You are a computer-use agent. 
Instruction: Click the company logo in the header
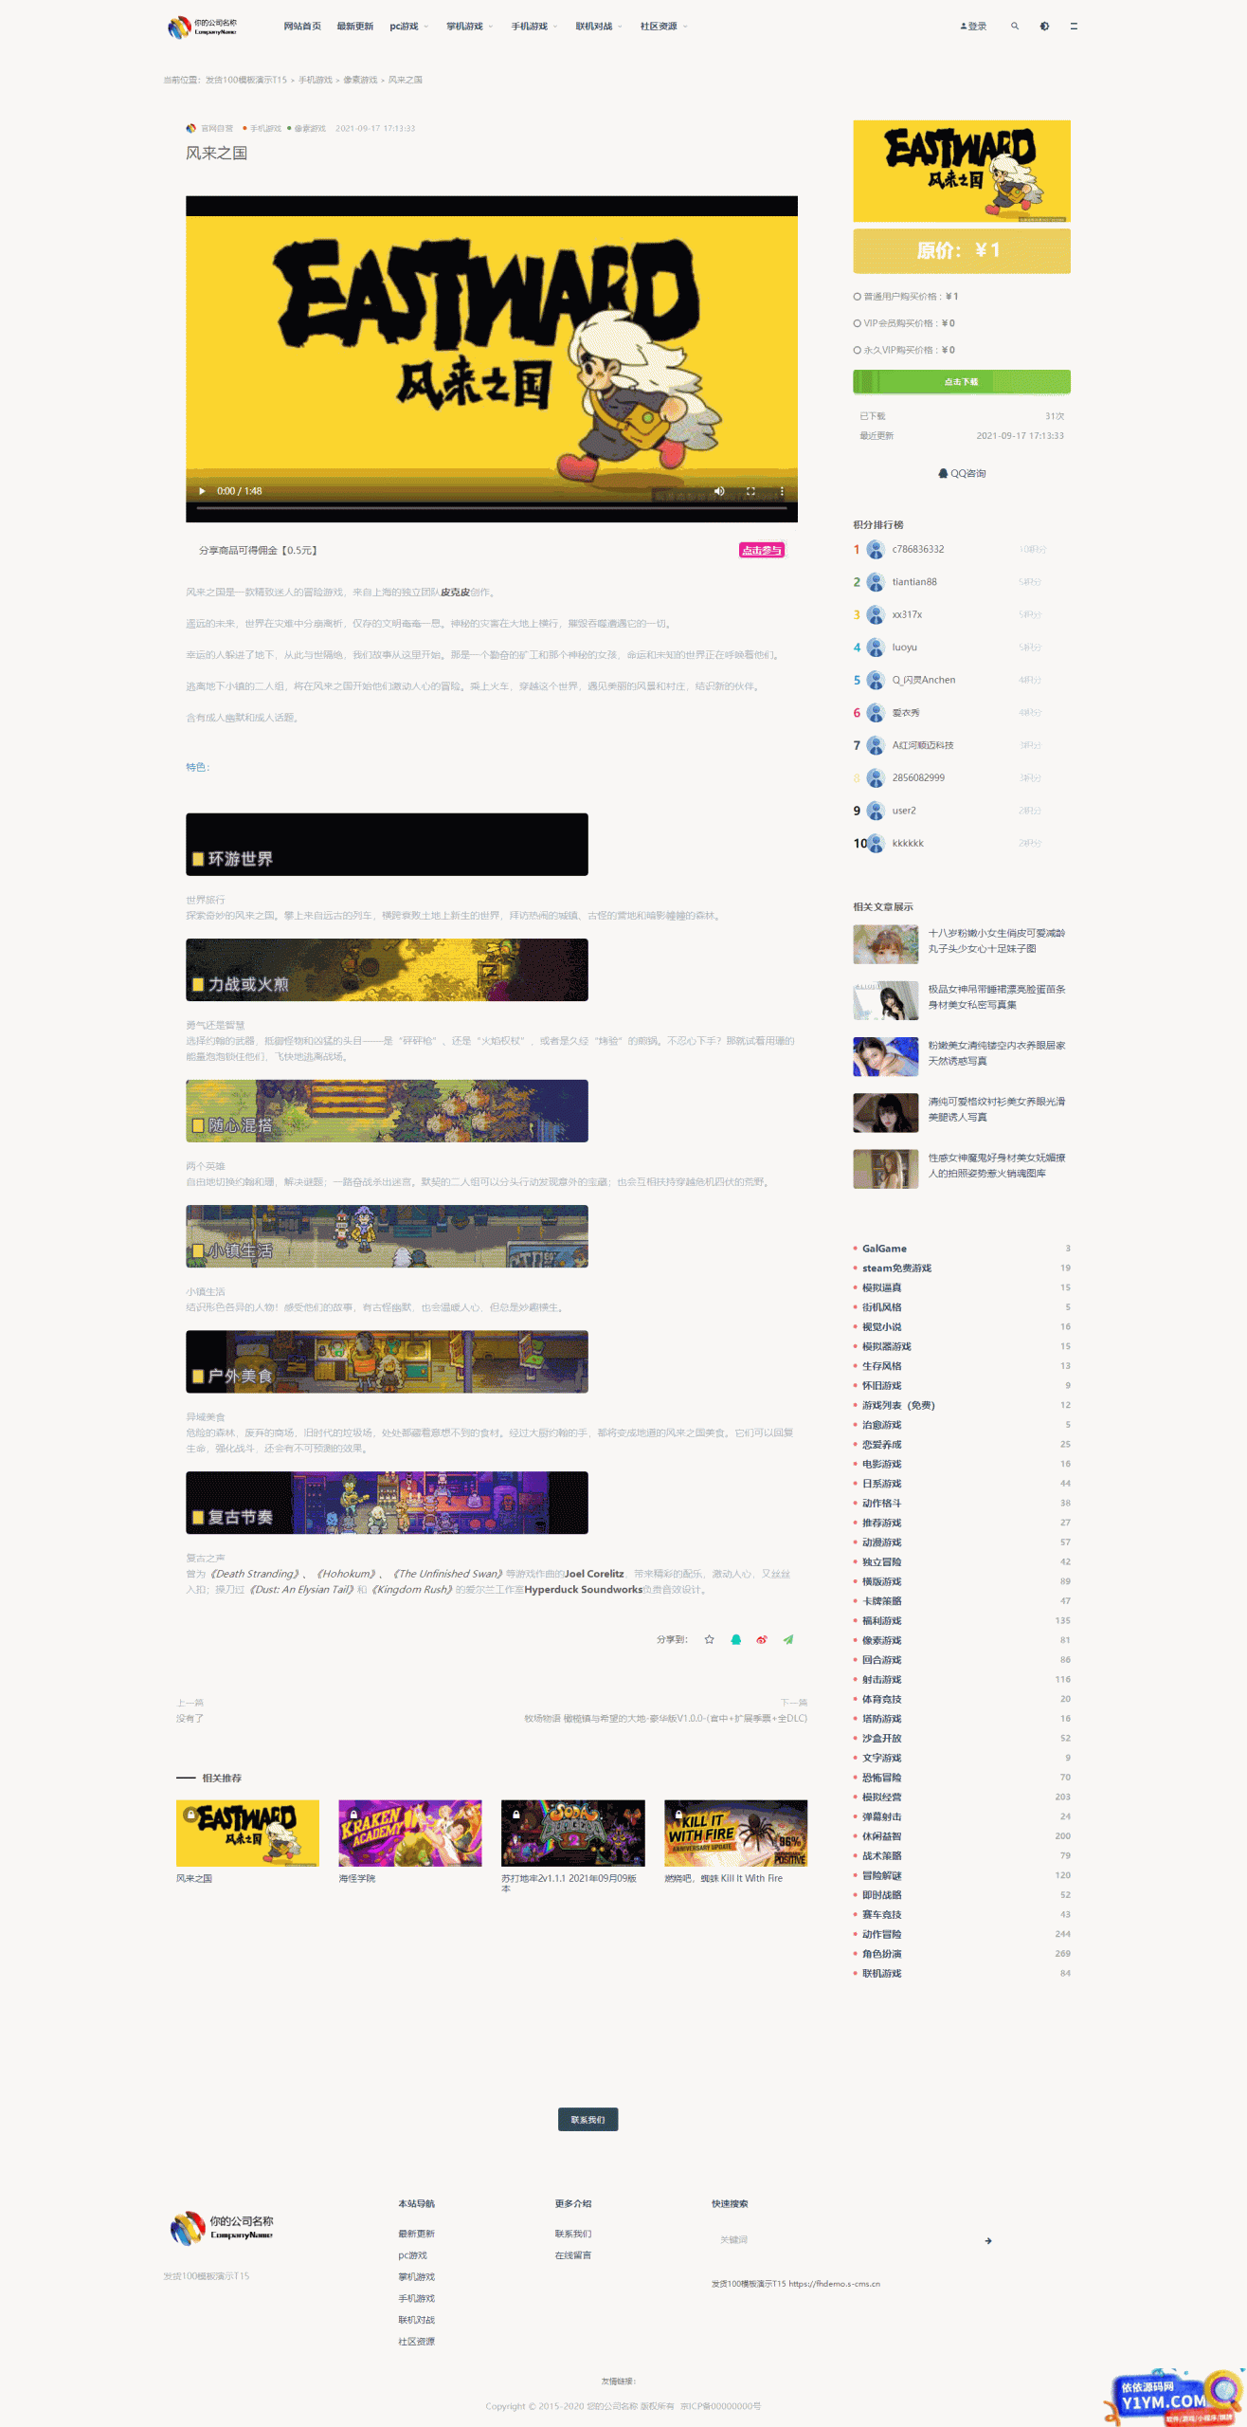[x=203, y=27]
